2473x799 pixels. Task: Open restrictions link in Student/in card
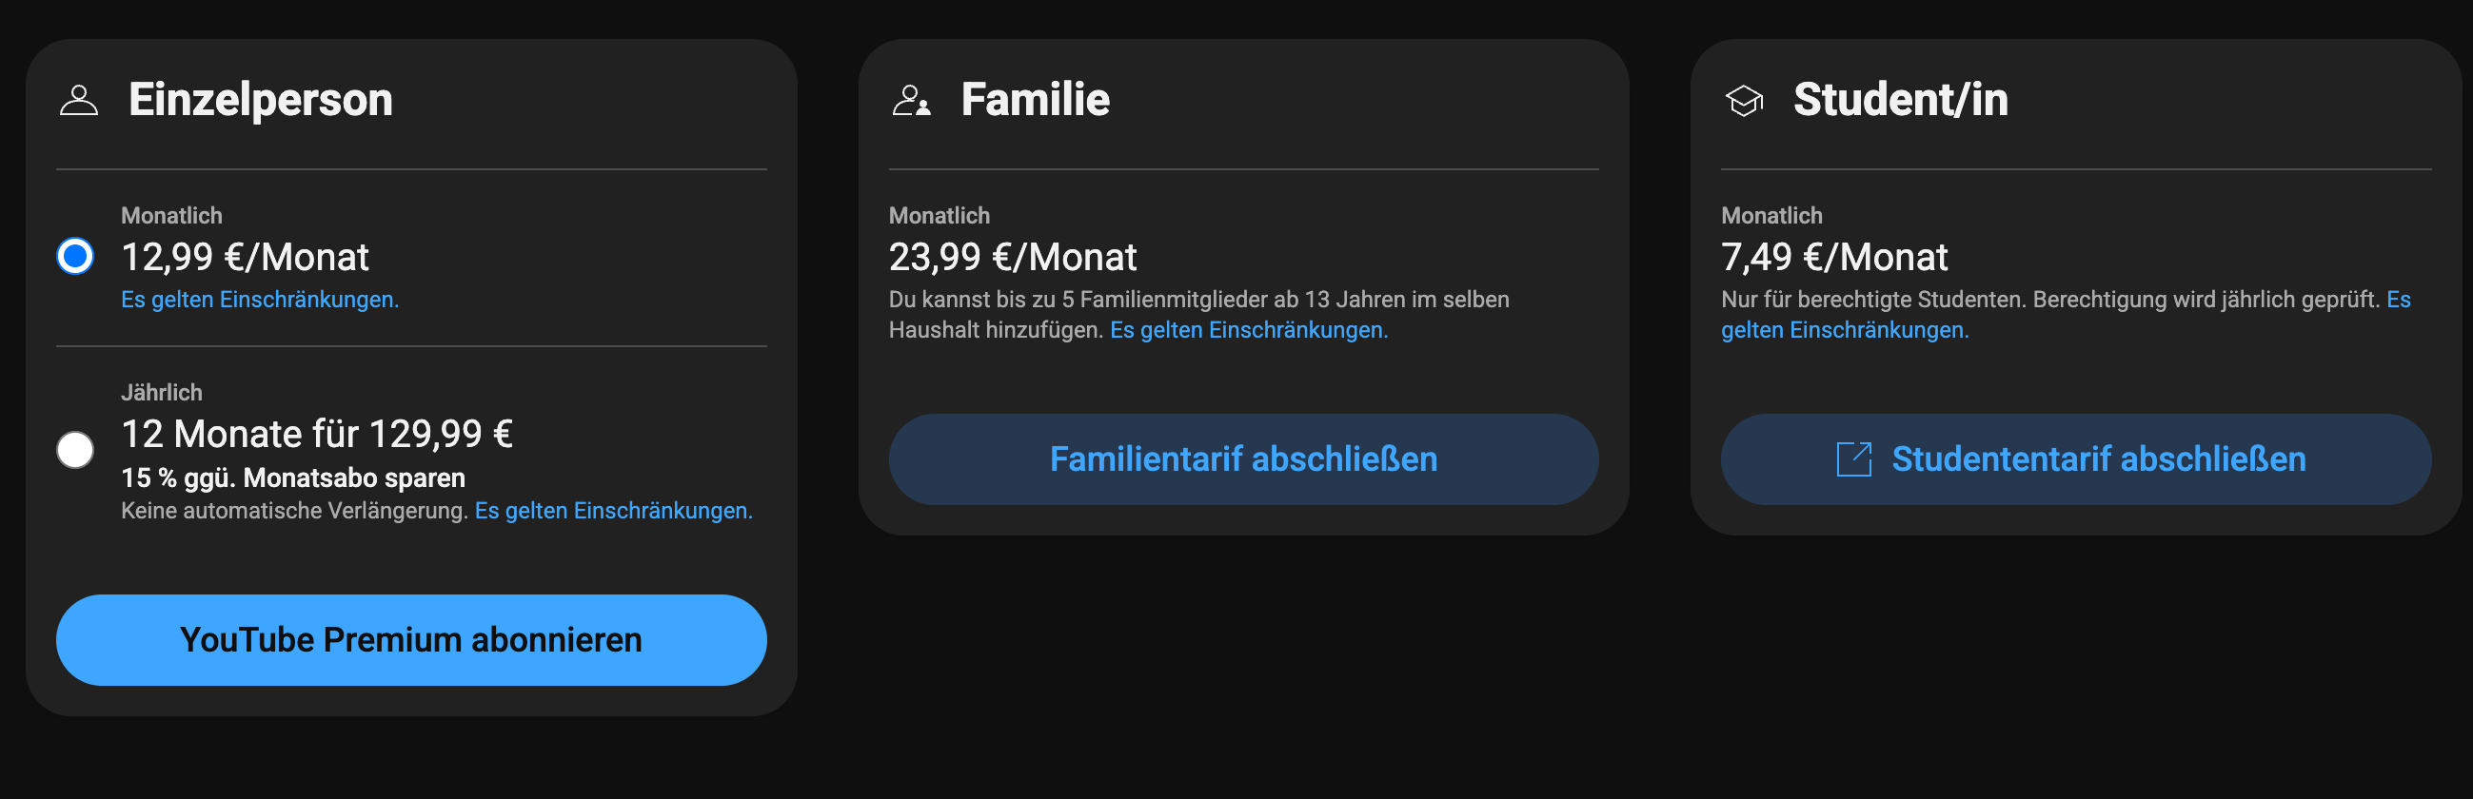[1843, 330]
